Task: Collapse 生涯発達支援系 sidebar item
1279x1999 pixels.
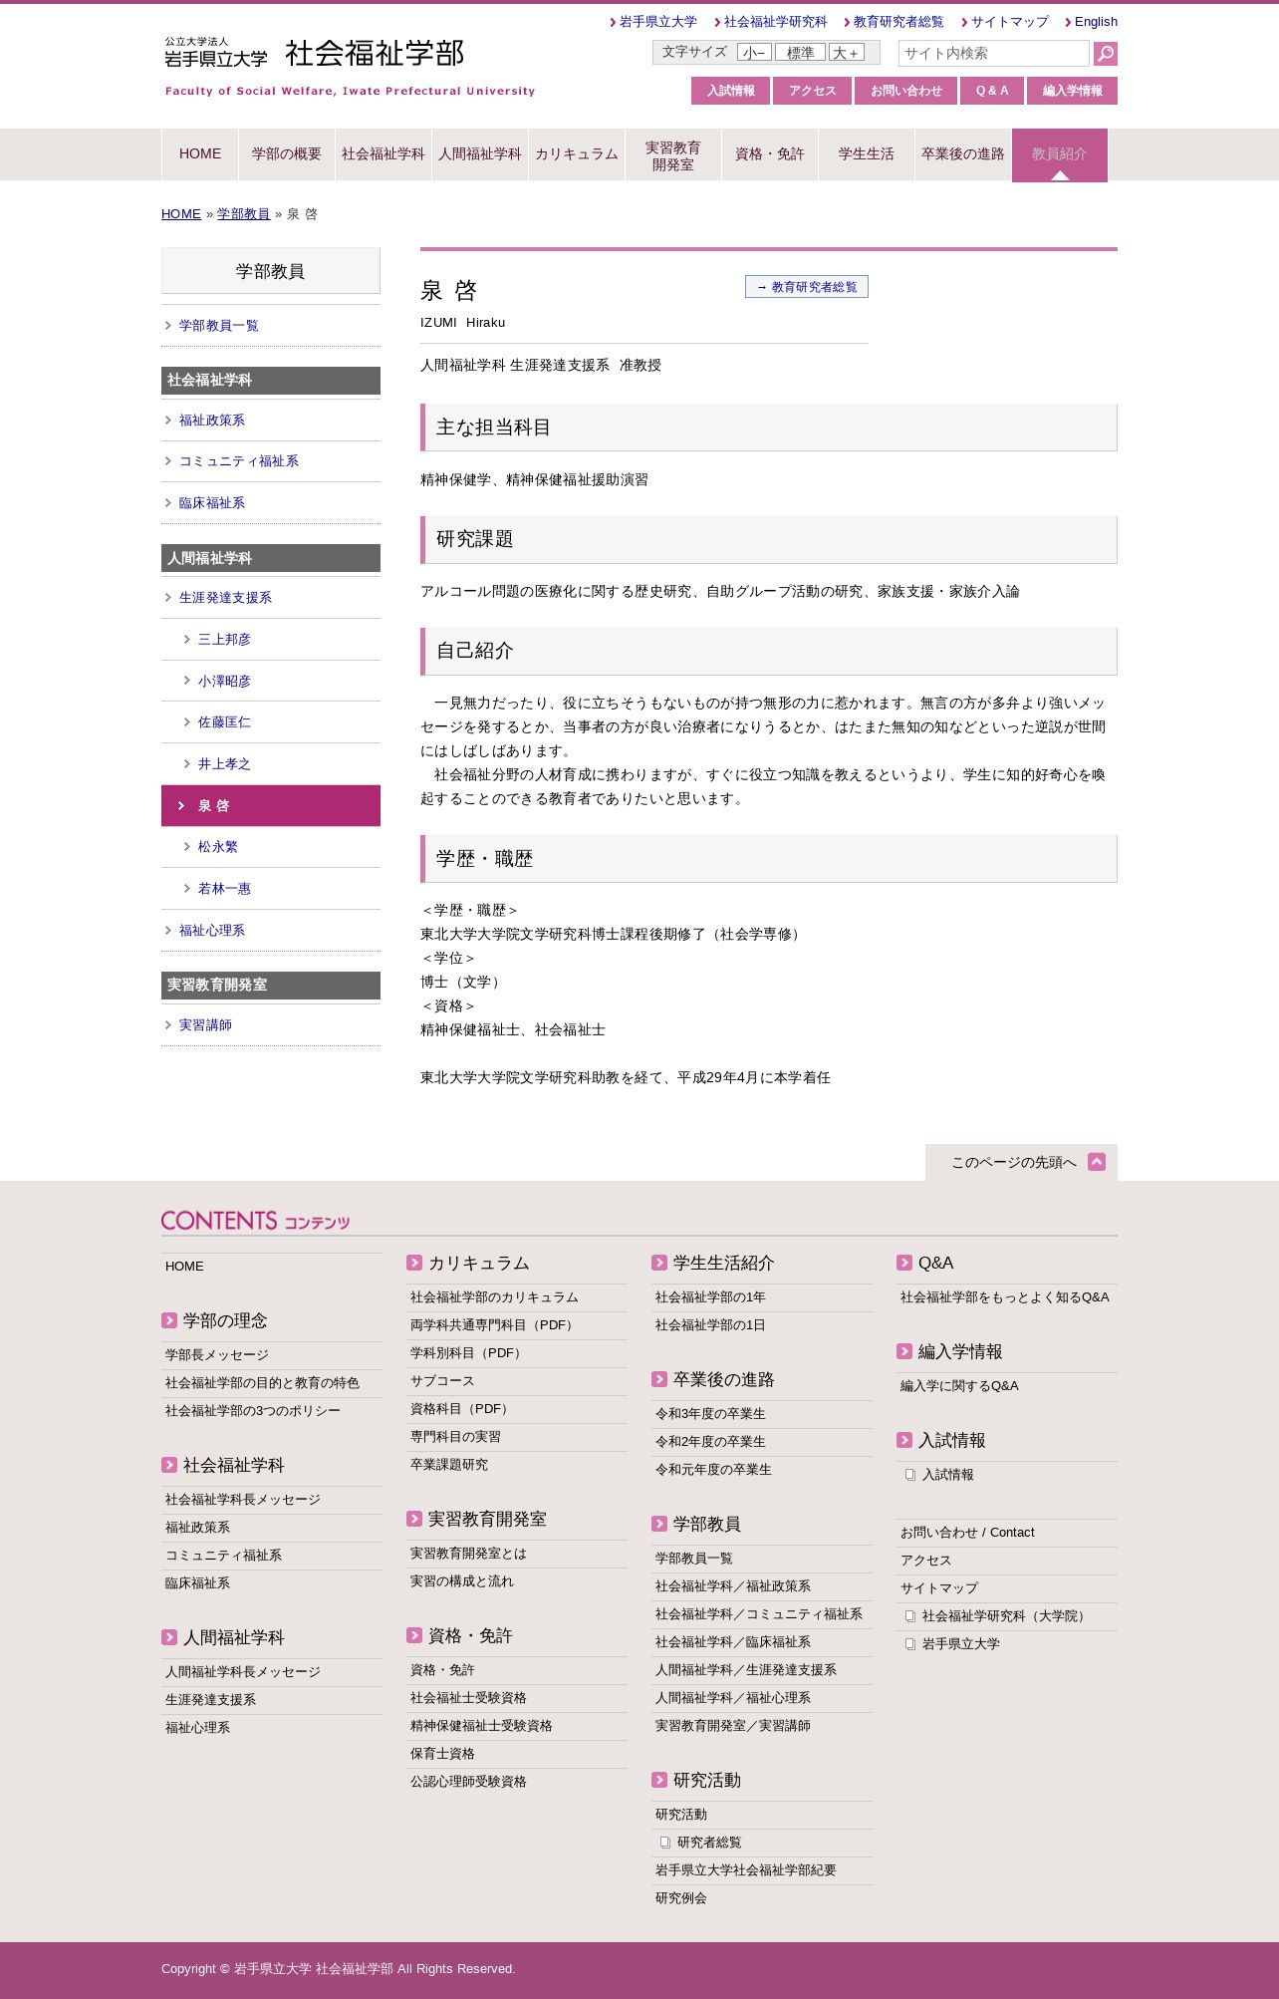Action: tap(271, 598)
